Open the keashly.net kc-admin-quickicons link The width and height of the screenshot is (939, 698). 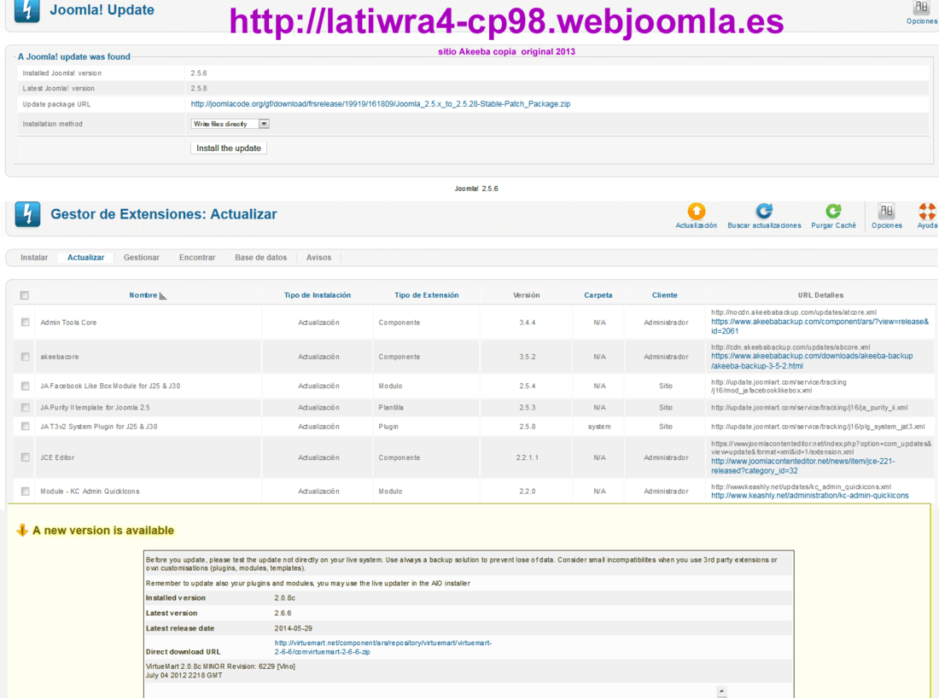point(809,496)
